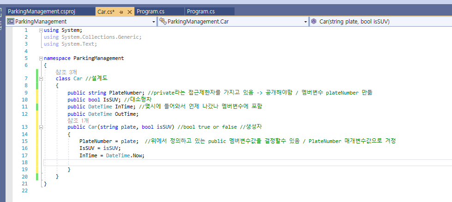The image size is (452, 202).
Task: Click the 'bool isSUV' constructor parameter
Action: pos(157,127)
